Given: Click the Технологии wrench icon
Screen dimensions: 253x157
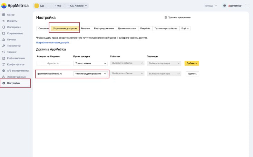Looking at the screenshot, I should [x=3, y=46].
